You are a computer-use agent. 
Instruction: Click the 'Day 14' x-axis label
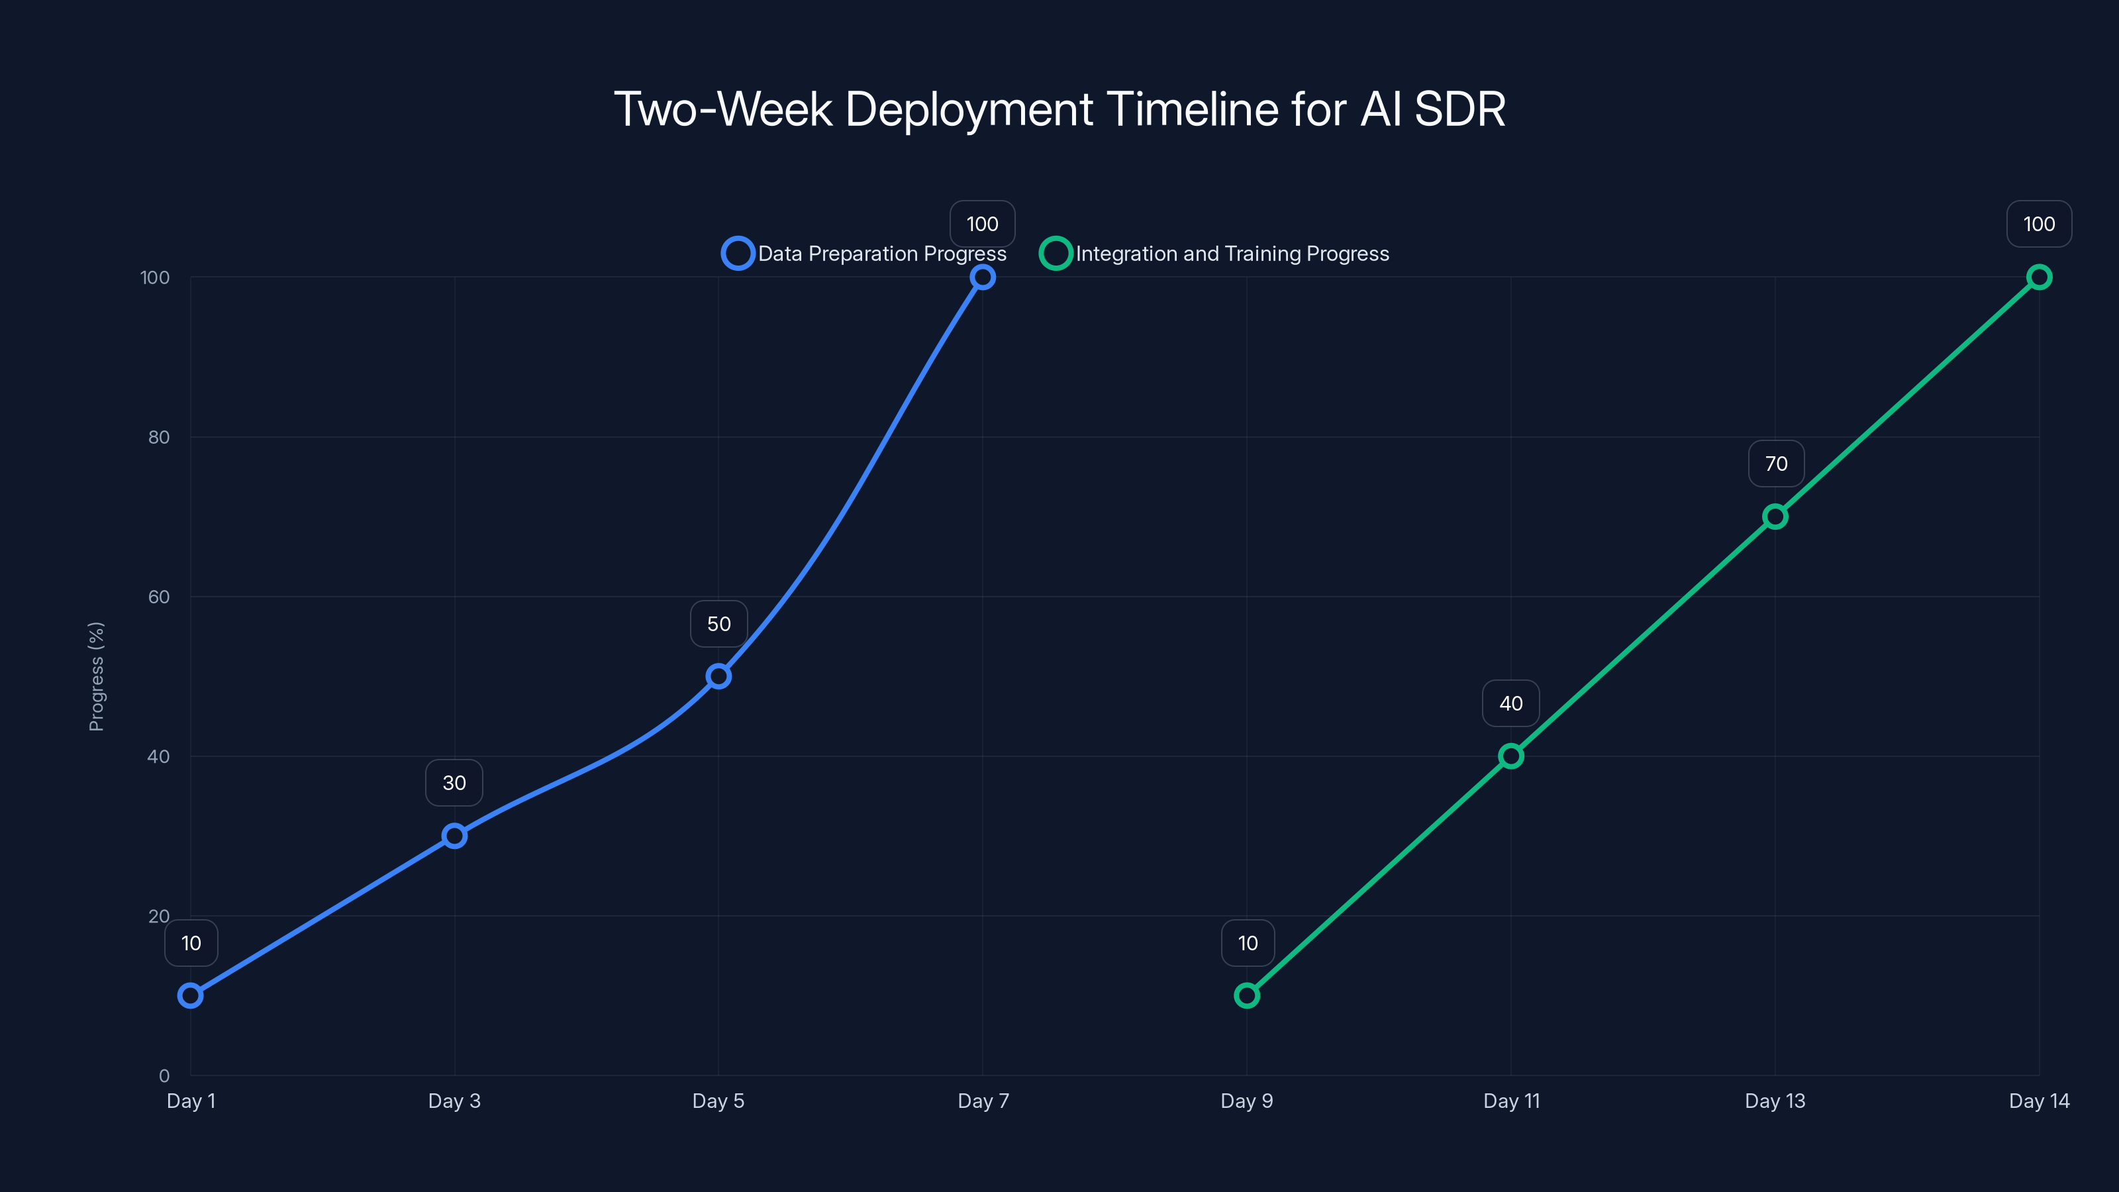click(x=2040, y=1101)
